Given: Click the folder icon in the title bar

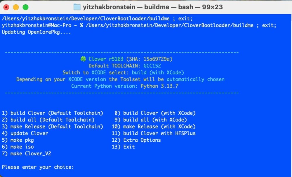Looking at the screenshot, I should pos(77,7).
